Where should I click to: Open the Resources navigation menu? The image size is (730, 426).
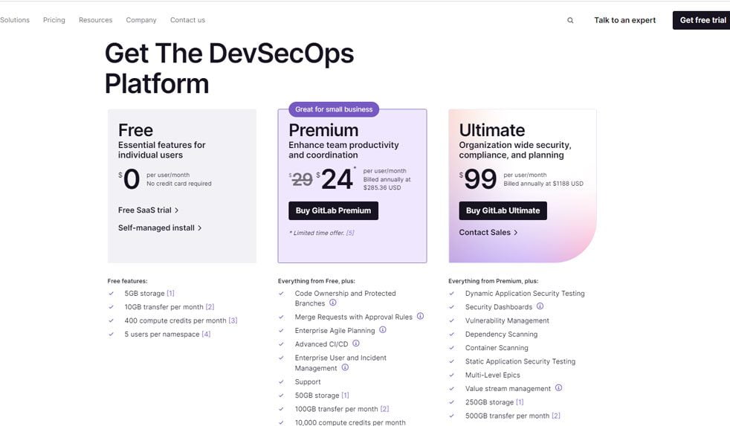click(x=95, y=20)
